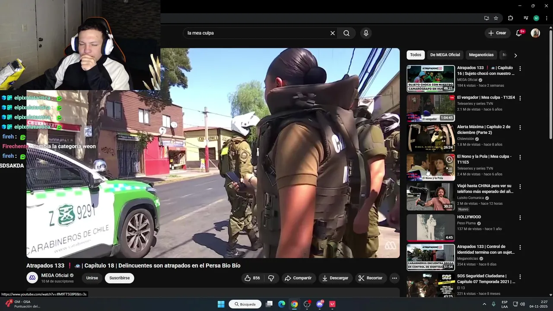This screenshot has height=311, width=553.
Task: Dislike the video with thumbs down
Action: click(271, 278)
